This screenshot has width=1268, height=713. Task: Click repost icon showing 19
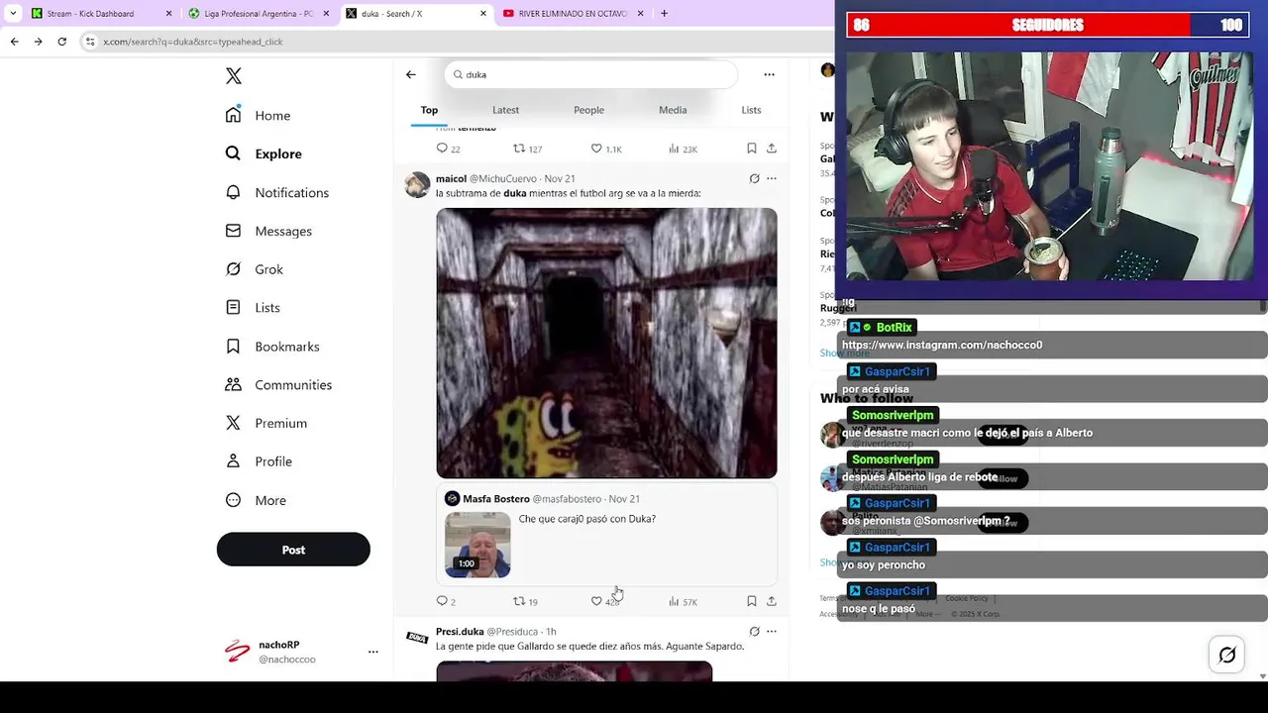pos(519,601)
